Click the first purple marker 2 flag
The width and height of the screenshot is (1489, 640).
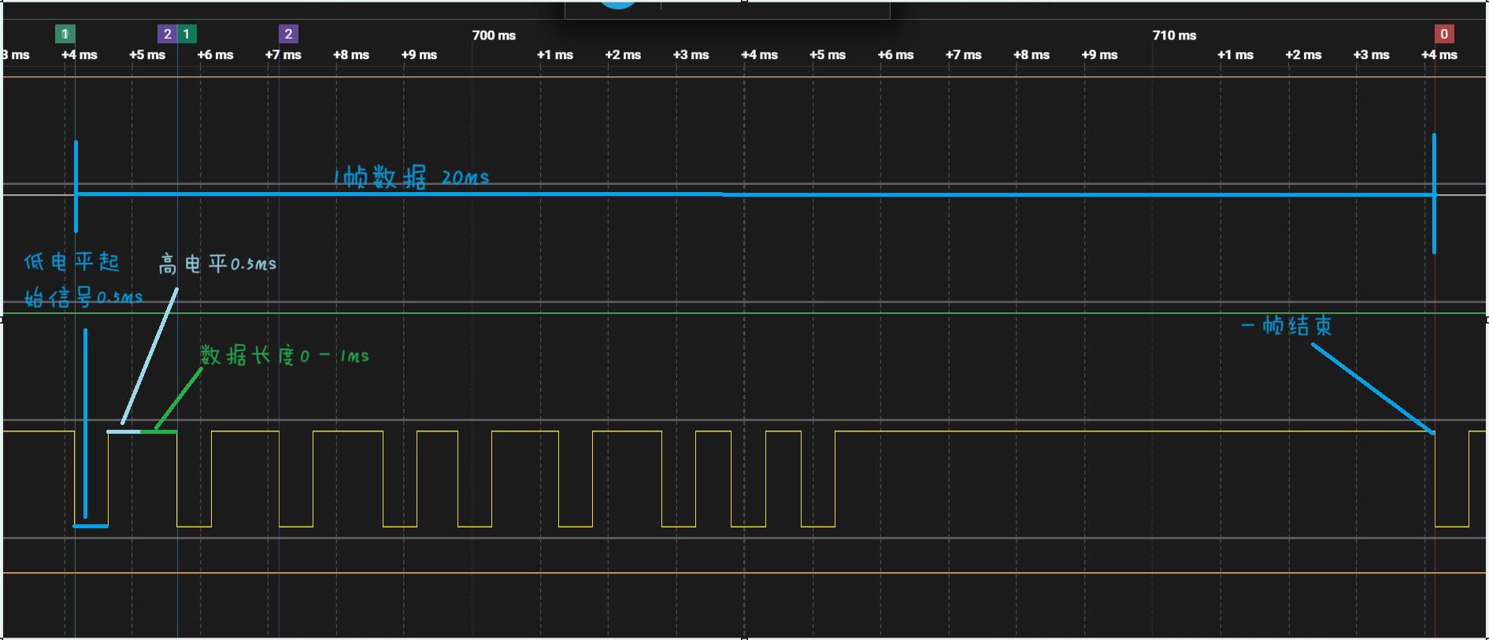click(167, 34)
